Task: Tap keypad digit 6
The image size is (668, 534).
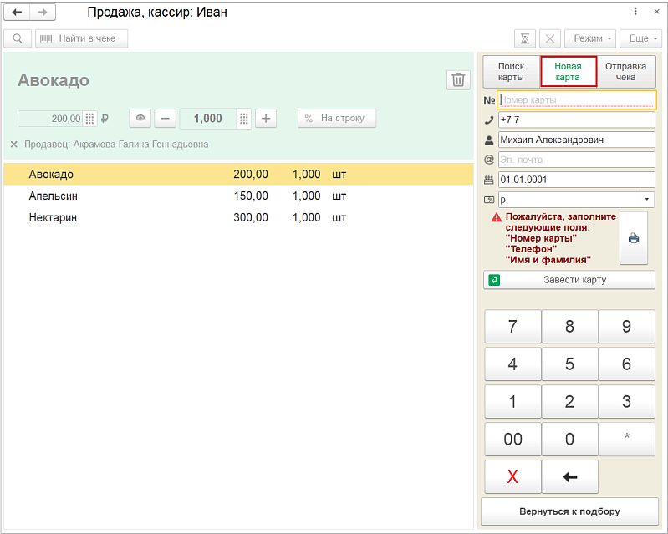Action: point(627,364)
